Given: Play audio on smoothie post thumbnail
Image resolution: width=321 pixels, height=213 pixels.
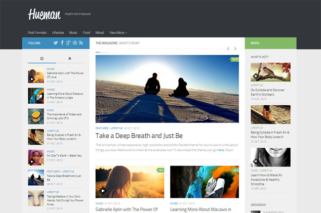Looking at the screenshot, I should click(255, 162).
